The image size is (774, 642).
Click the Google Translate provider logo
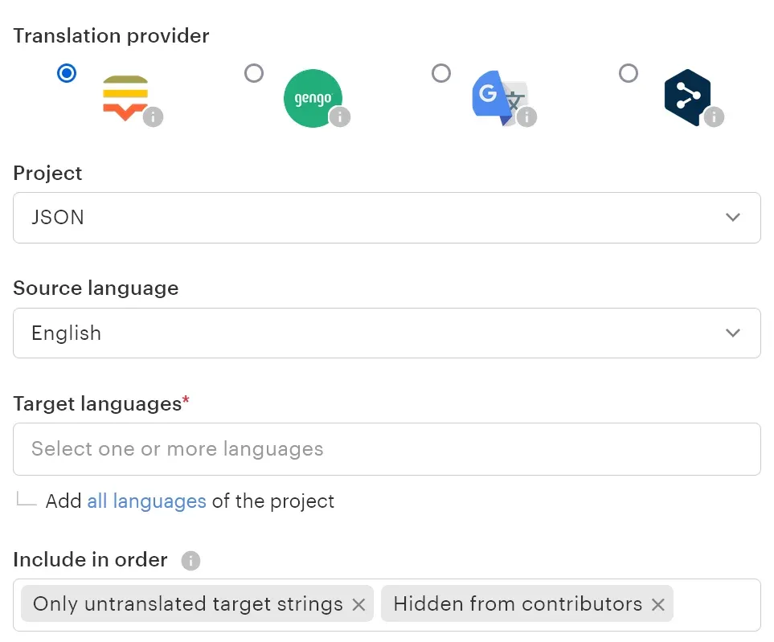tap(496, 97)
